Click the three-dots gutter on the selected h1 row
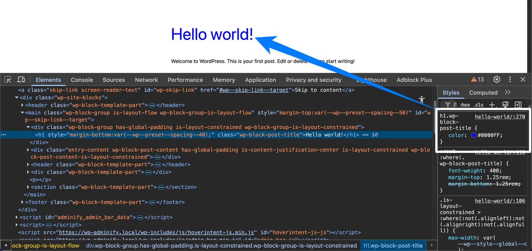Screen dimensions: 532x251 pos(3,135)
